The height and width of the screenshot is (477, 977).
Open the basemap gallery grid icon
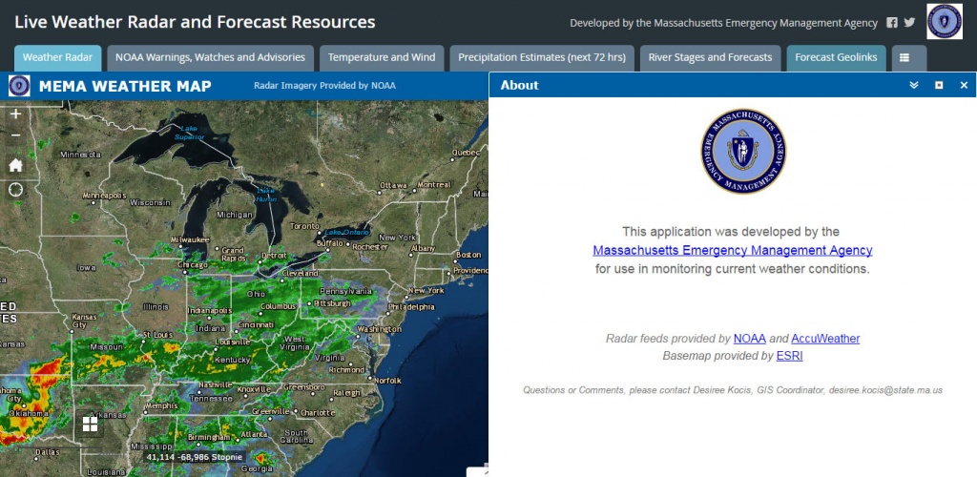[91, 425]
